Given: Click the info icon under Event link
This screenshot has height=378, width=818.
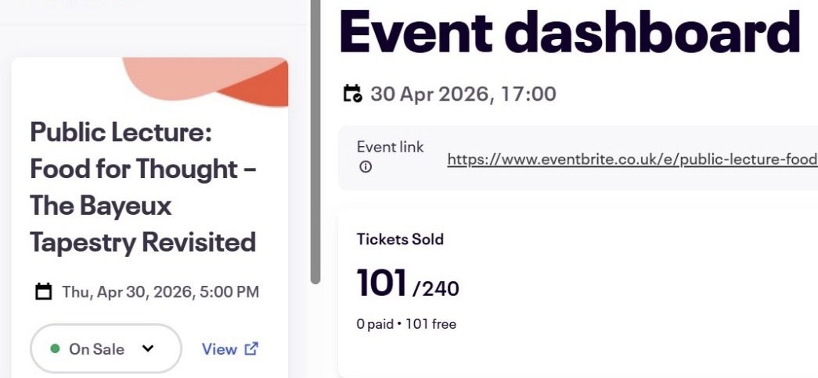Looking at the screenshot, I should (366, 167).
